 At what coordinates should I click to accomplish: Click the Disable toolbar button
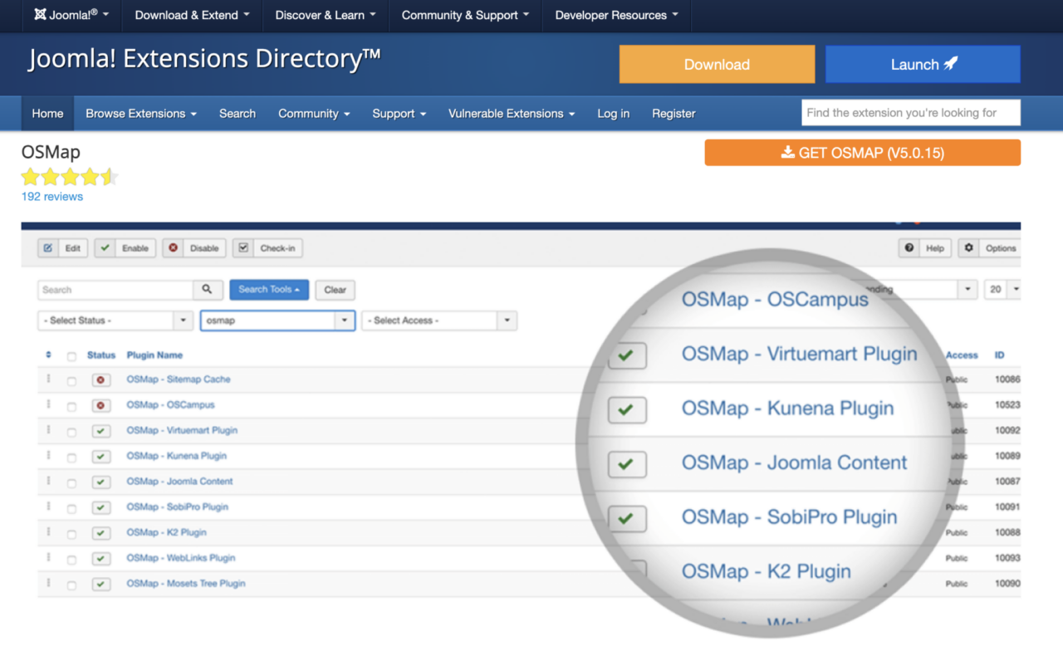click(x=193, y=247)
